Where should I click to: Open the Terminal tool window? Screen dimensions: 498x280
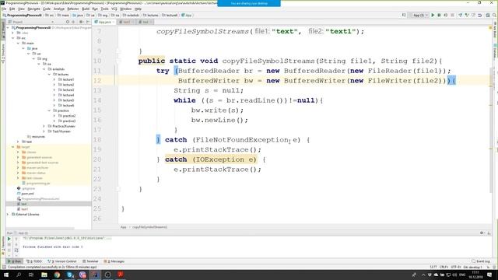coord(90,261)
